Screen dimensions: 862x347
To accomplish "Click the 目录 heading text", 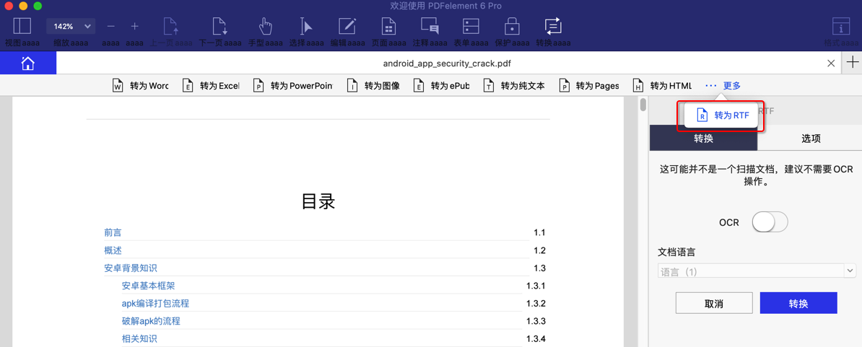I will point(318,201).
